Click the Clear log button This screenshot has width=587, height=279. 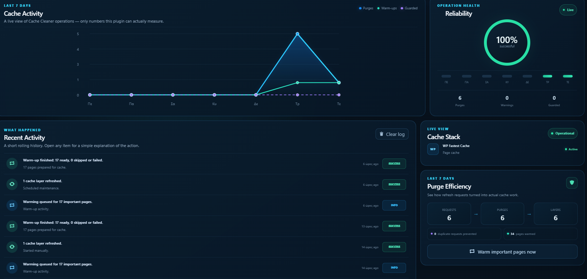point(392,134)
